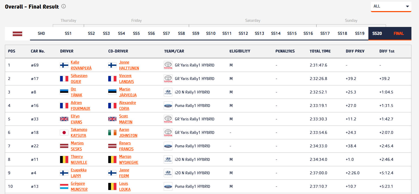The height and width of the screenshot is (194, 419).
Task: Switch to SS7 stage results
Action: pos(166,34)
